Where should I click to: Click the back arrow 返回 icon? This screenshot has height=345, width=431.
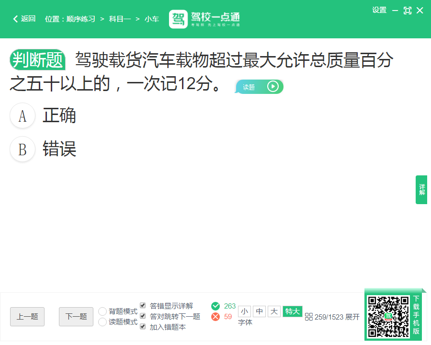click(x=15, y=19)
